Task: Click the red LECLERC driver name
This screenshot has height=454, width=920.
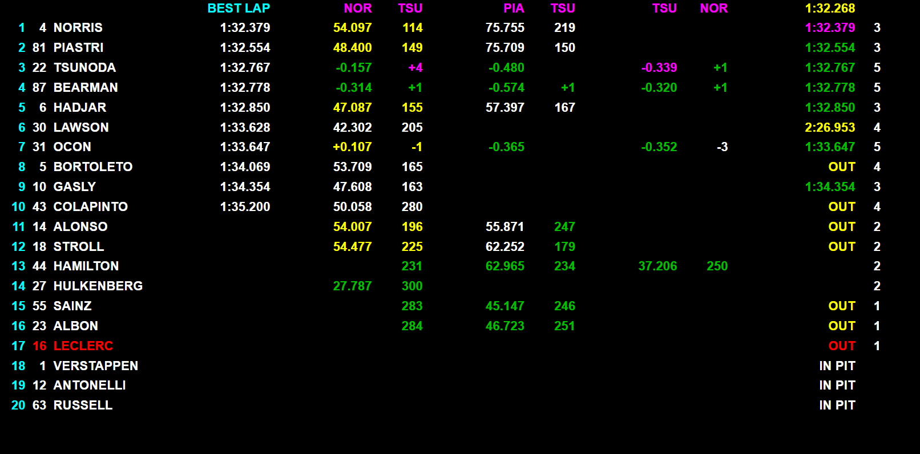Action: click(83, 346)
